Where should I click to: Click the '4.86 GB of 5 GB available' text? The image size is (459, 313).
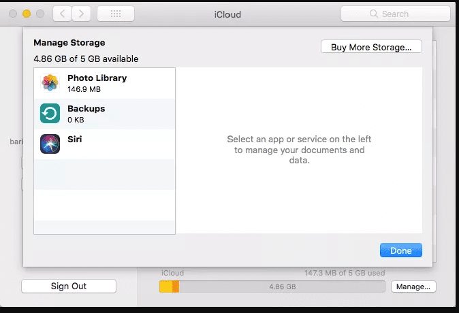pos(86,59)
